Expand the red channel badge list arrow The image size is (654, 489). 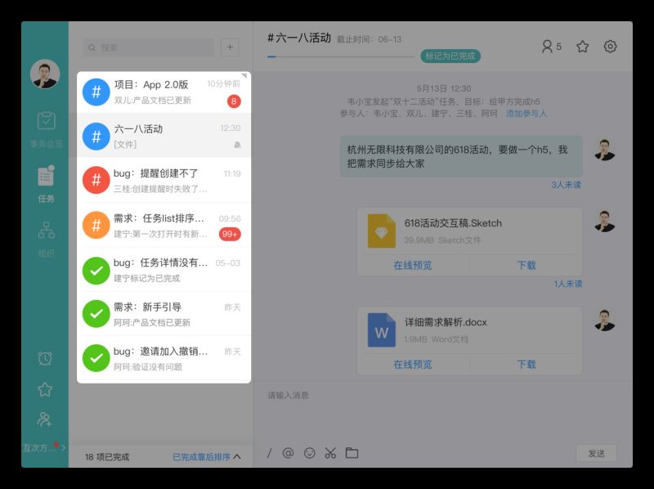click(60, 448)
